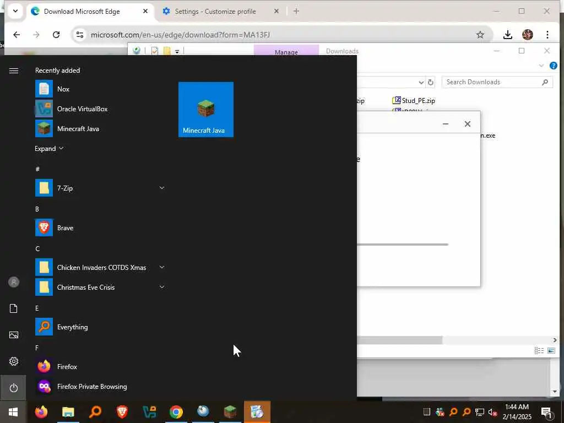This screenshot has width=564, height=423.
Task: Open File Explorer from the taskbar
Action: tap(68, 412)
